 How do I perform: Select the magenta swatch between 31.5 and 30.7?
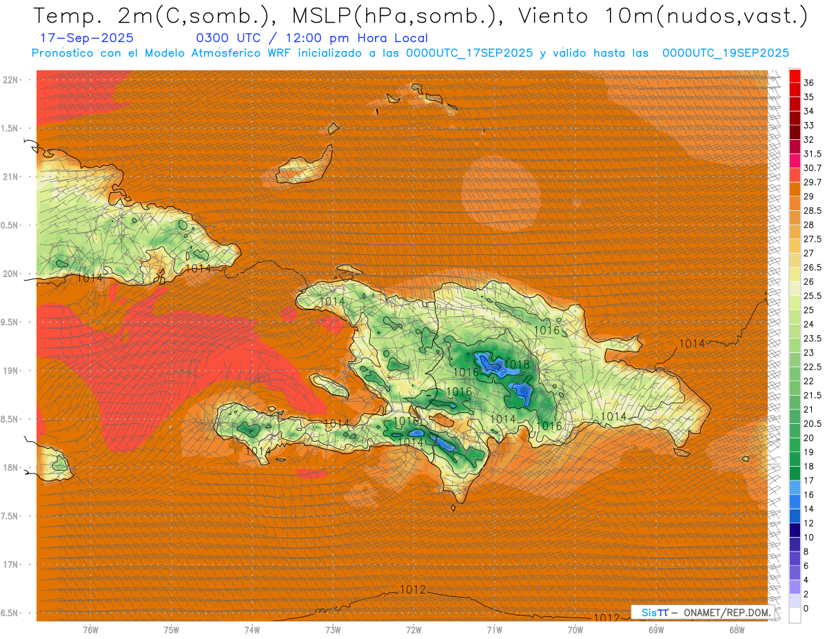[x=795, y=161]
